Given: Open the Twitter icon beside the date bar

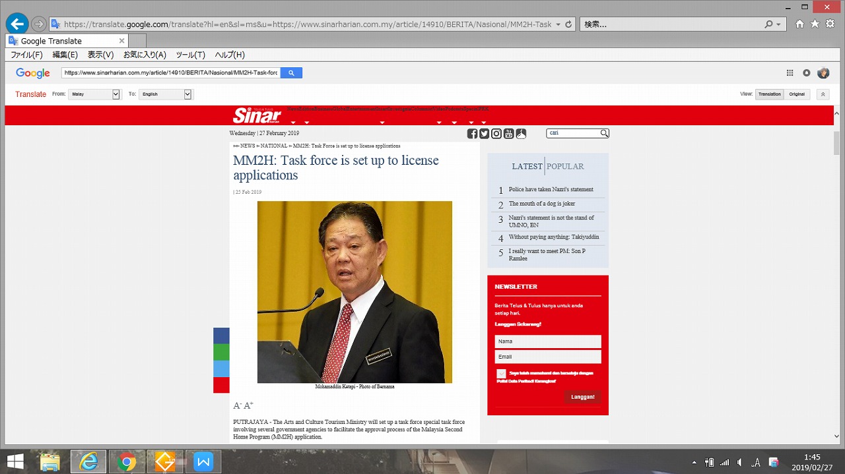Looking at the screenshot, I should 484,134.
